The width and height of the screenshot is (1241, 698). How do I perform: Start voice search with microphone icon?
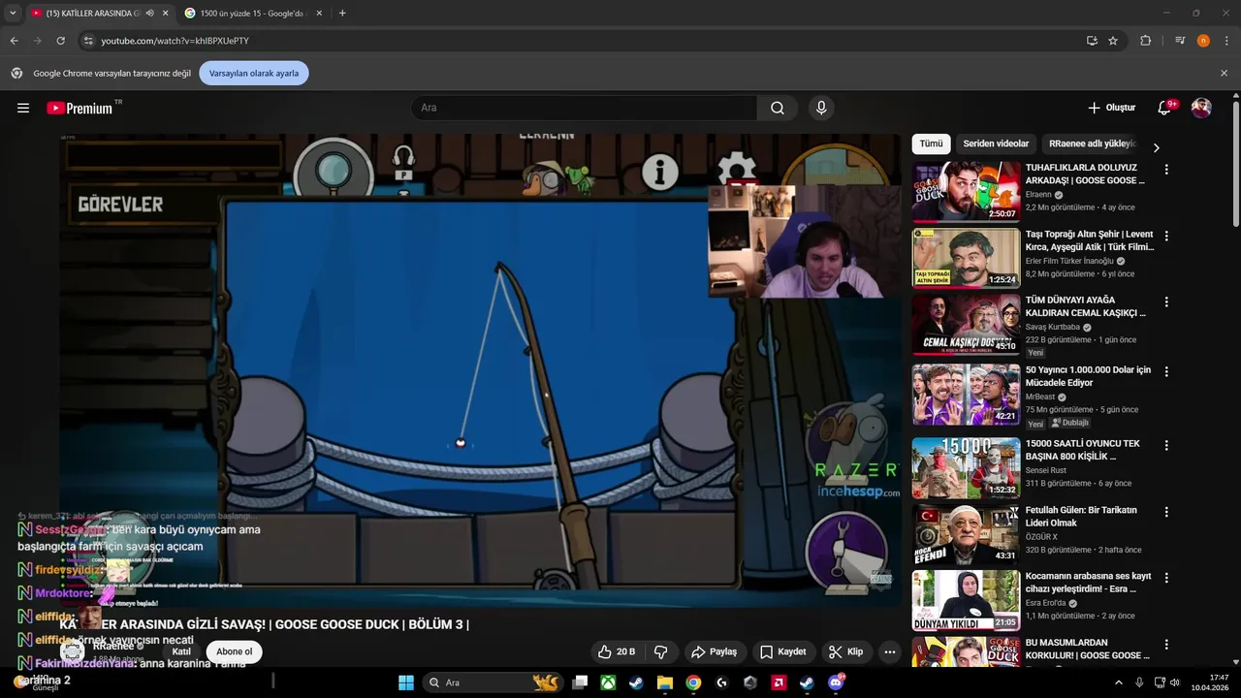pos(821,108)
